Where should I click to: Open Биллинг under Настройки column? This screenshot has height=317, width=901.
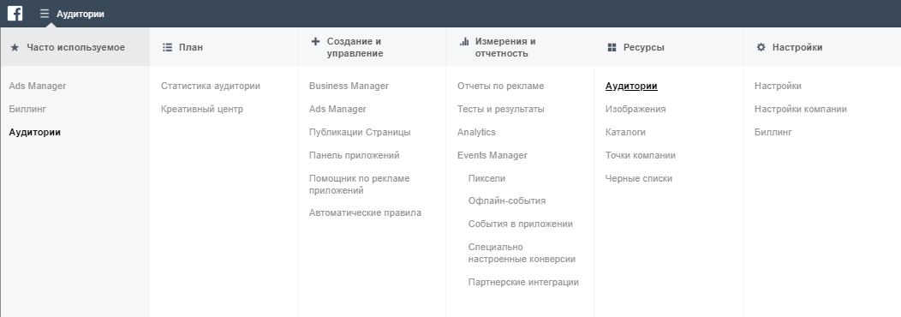click(x=773, y=132)
